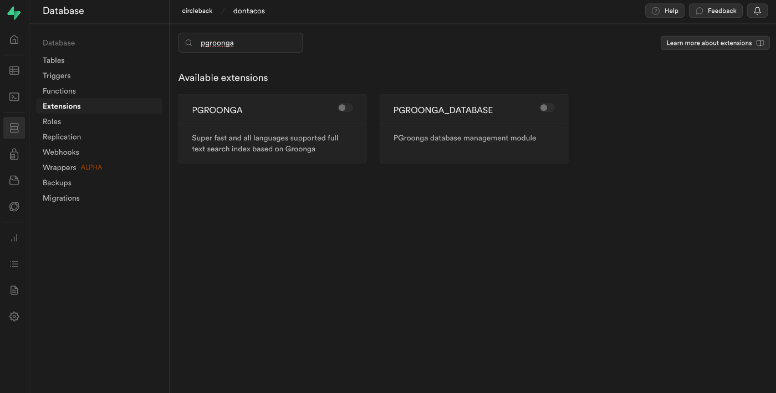This screenshot has width=776, height=393.
Task: Click the notifications bell icon
Action: (757, 11)
